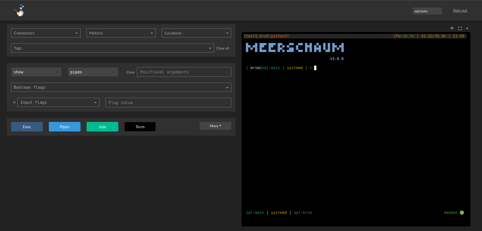
Task: Click the black Term button
Action: pyautogui.click(x=140, y=127)
